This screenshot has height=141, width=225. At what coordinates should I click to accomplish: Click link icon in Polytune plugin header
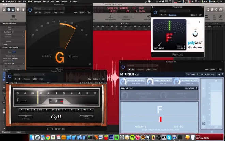pyautogui.click(x=200, y=15)
